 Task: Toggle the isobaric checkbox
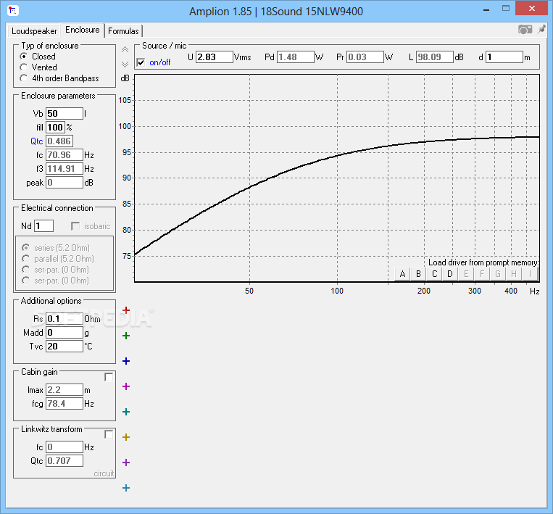75,226
